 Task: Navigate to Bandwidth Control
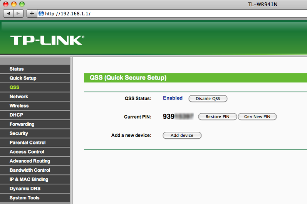point(30,170)
